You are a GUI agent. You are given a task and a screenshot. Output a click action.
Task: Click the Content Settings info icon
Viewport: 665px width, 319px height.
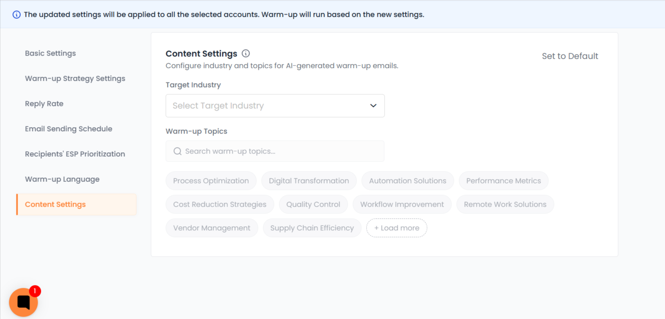click(246, 54)
